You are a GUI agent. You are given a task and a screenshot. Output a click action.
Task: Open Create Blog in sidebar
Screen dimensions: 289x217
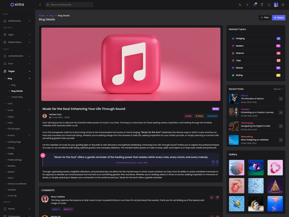tap(17, 97)
